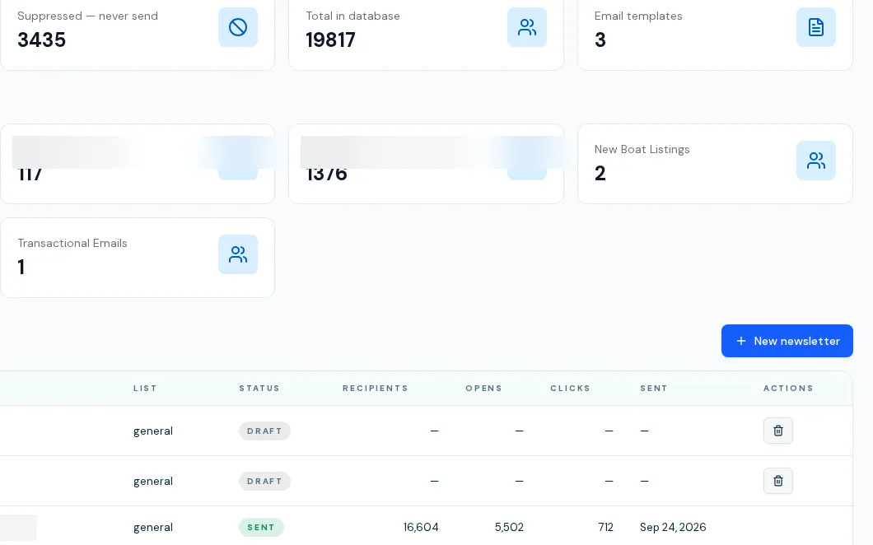Click the Transactional Emails people icon
This screenshot has height=545, width=873.
tap(238, 254)
